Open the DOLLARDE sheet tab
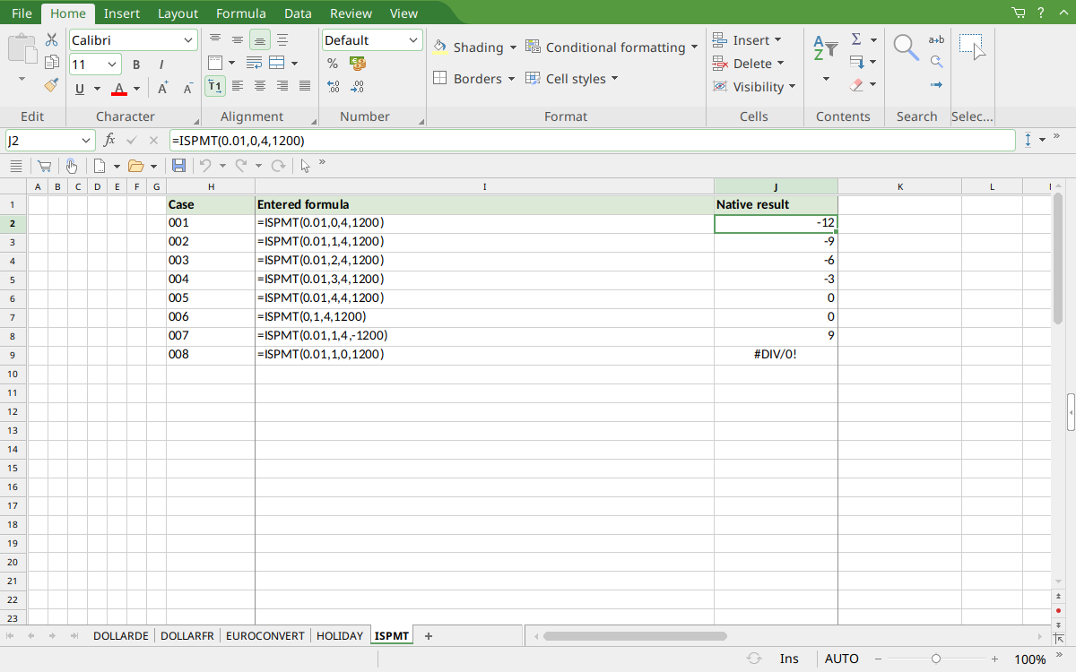 pos(121,636)
